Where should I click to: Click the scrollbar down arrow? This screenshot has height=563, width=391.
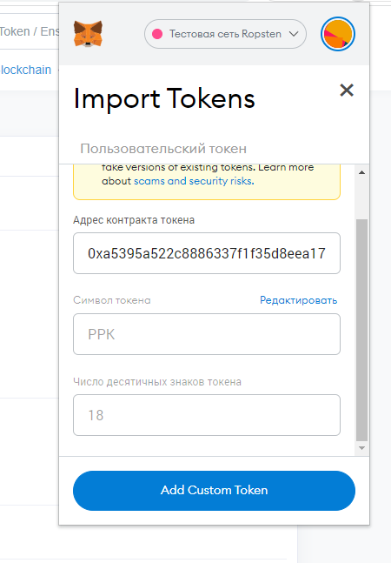click(x=362, y=448)
